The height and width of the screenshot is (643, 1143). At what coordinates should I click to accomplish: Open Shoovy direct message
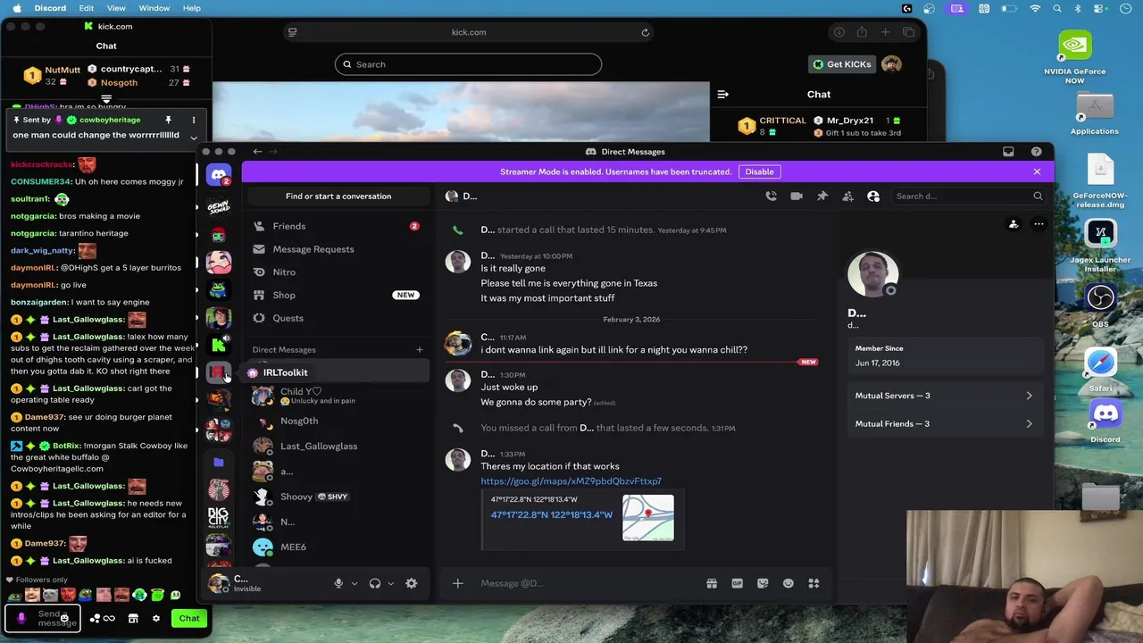coord(336,497)
